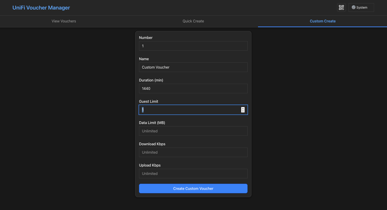
Task: Focus the Number input field
Action: [193, 46]
